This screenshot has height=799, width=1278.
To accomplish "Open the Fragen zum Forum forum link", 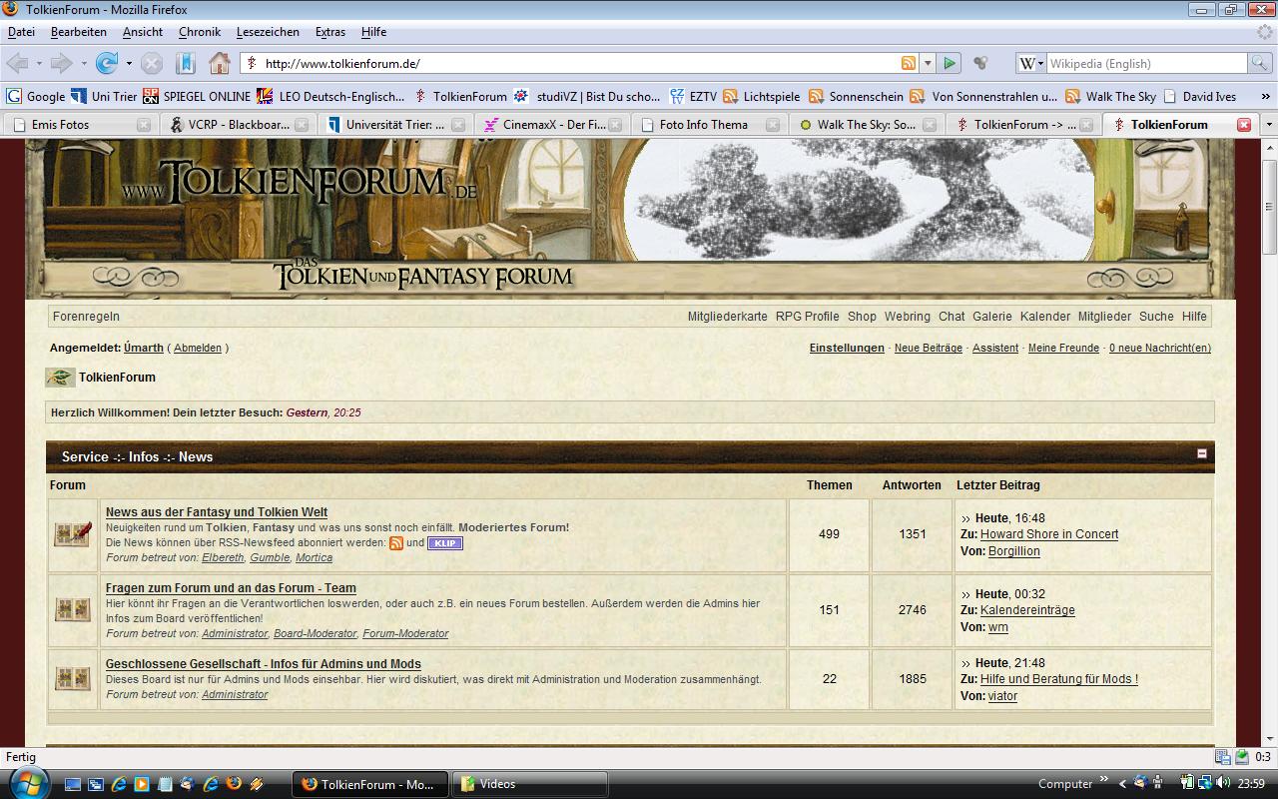I will [x=231, y=588].
